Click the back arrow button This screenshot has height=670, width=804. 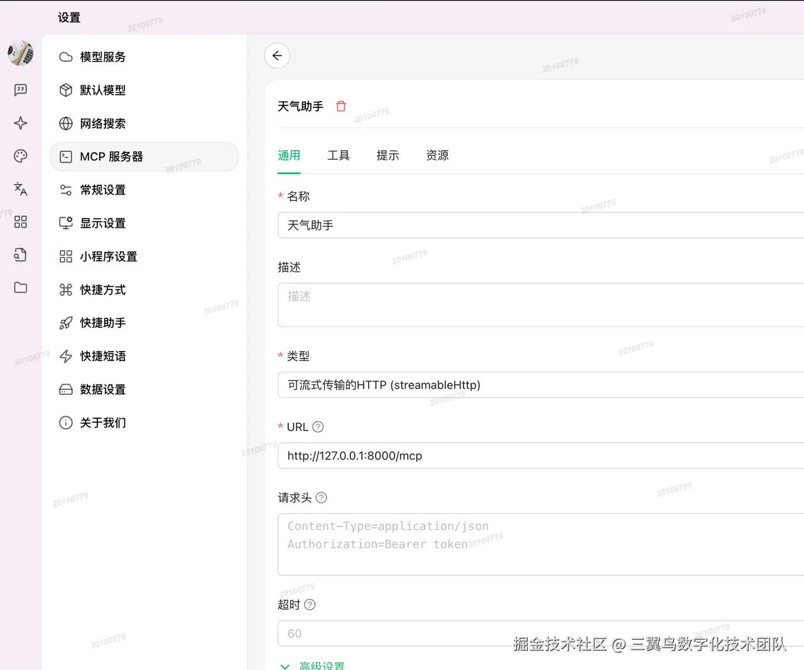click(277, 56)
